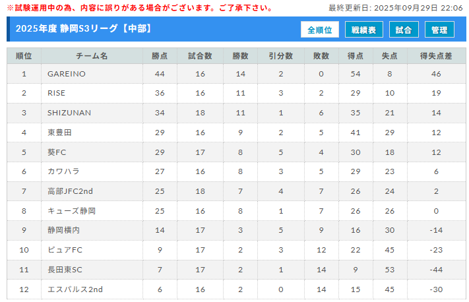Switch to the 全順位 tab

[x=320, y=30]
